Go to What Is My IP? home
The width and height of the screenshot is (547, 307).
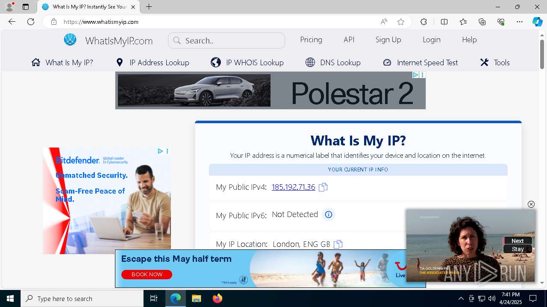(62, 63)
